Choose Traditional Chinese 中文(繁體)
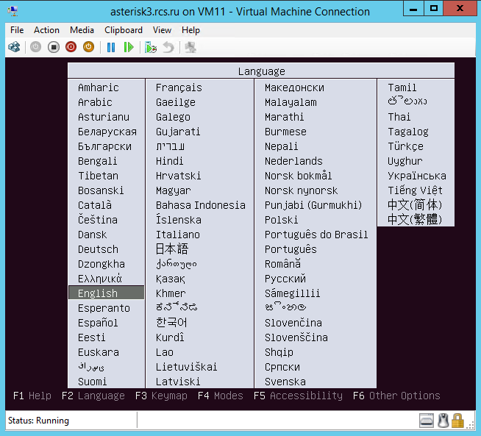This screenshot has height=436, width=481. (415, 220)
